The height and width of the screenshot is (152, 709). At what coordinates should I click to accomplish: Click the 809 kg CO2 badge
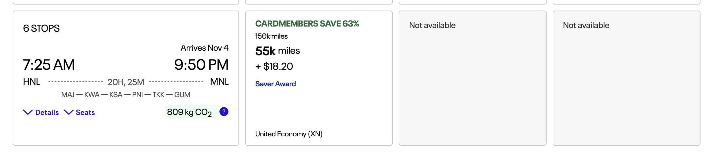(190, 112)
